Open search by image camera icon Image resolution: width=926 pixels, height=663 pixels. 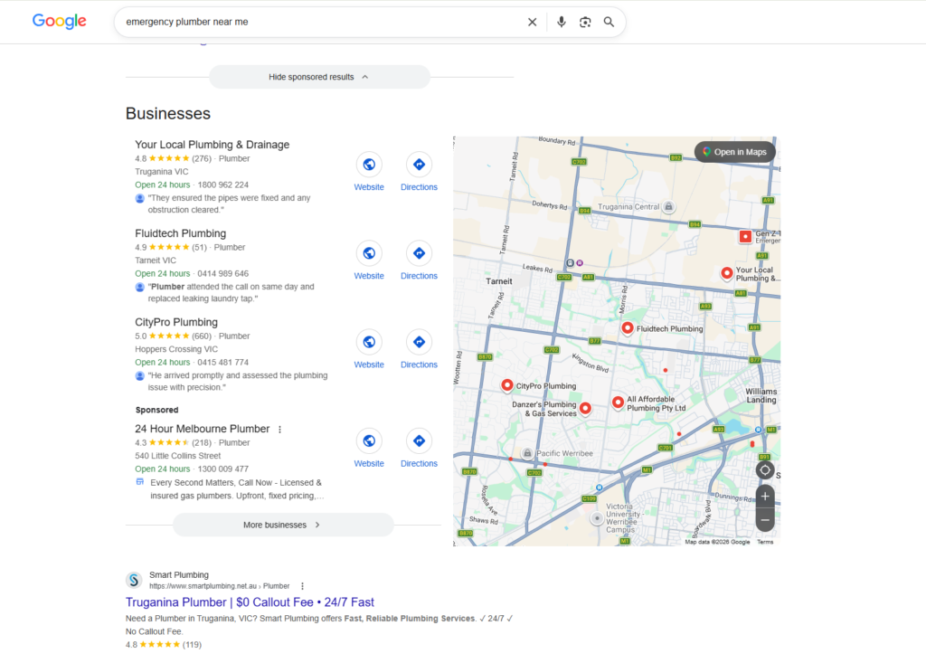(585, 22)
